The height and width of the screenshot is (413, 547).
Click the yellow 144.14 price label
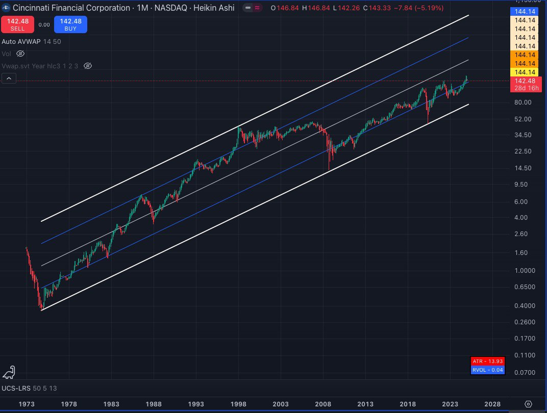pyautogui.click(x=525, y=72)
